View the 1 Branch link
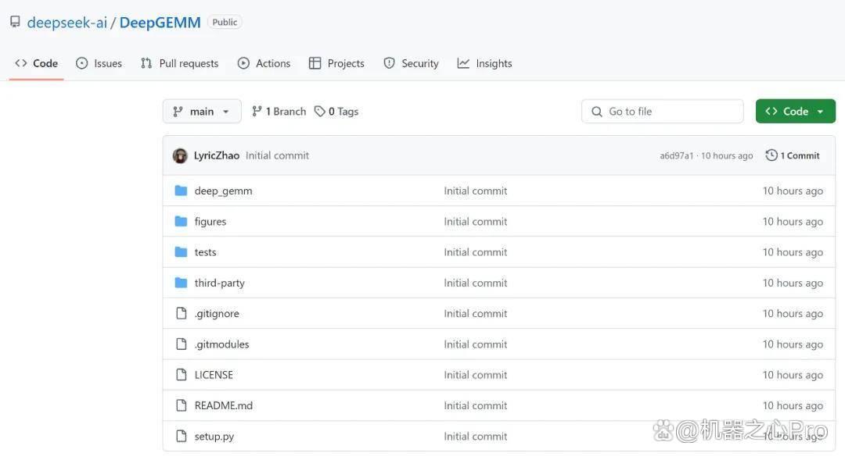845x460 pixels. [279, 112]
